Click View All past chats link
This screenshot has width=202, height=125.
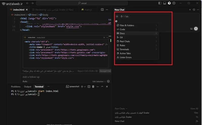[x=194, y=109]
